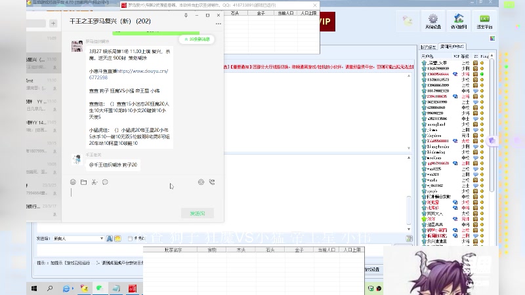Click the user list vertical scrollbar

pyautogui.click(x=492, y=125)
